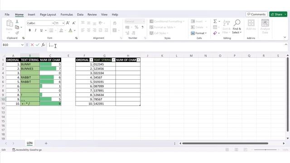The width and height of the screenshot is (290, 163).
Task: Click the Comma Style icon
Action: [x=142, y=27]
